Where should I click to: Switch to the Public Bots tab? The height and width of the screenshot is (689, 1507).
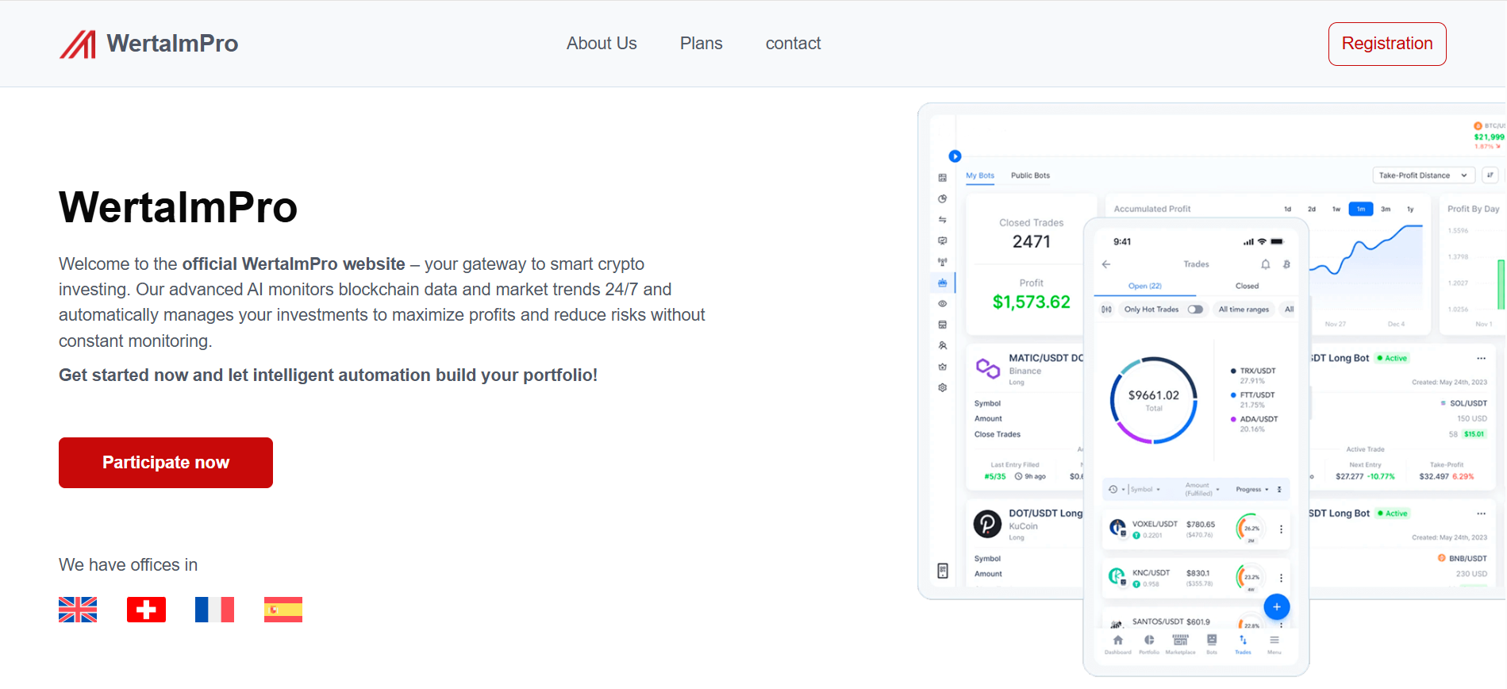click(x=1030, y=175)
